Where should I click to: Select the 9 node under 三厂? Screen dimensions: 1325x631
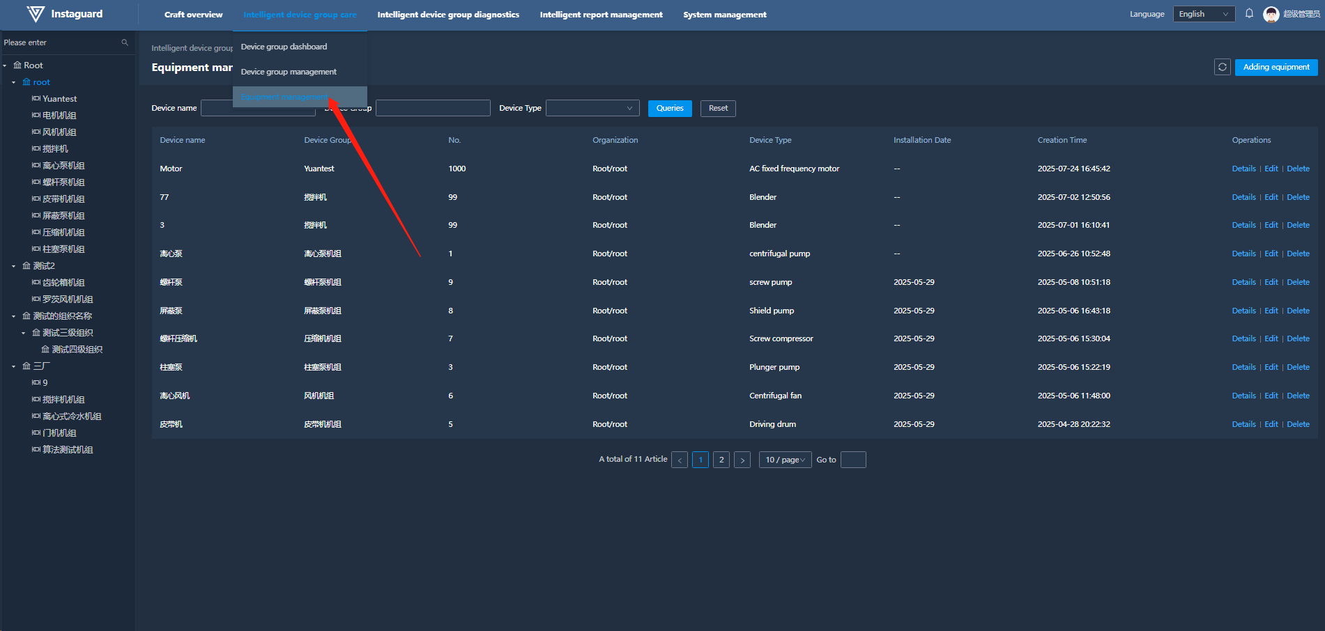(x=45, y=383)
